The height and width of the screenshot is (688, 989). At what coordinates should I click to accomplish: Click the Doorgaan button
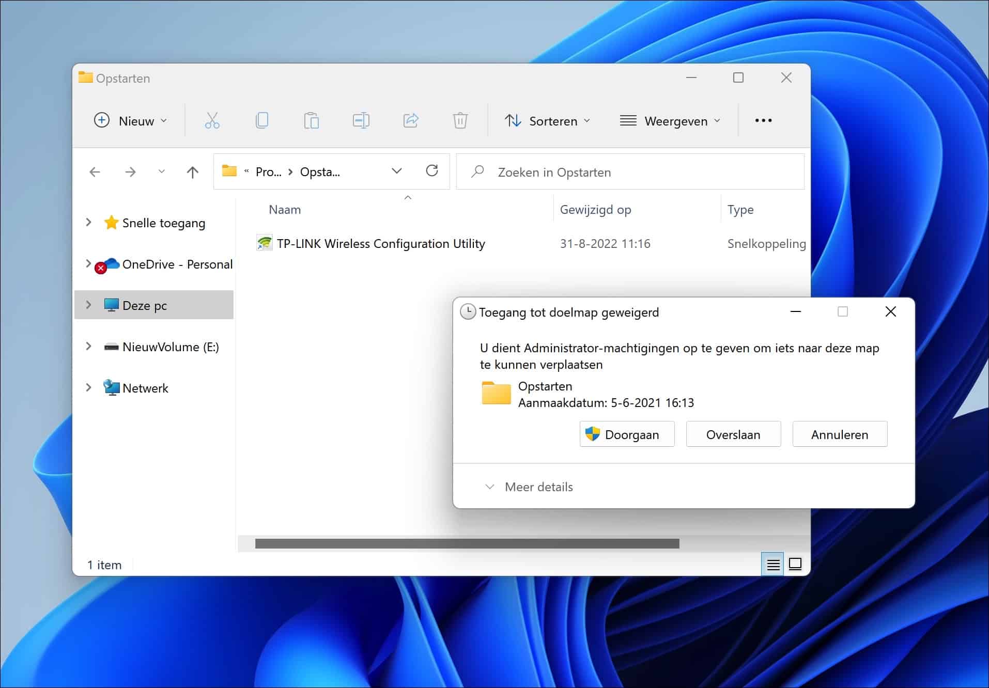point(626,434)
